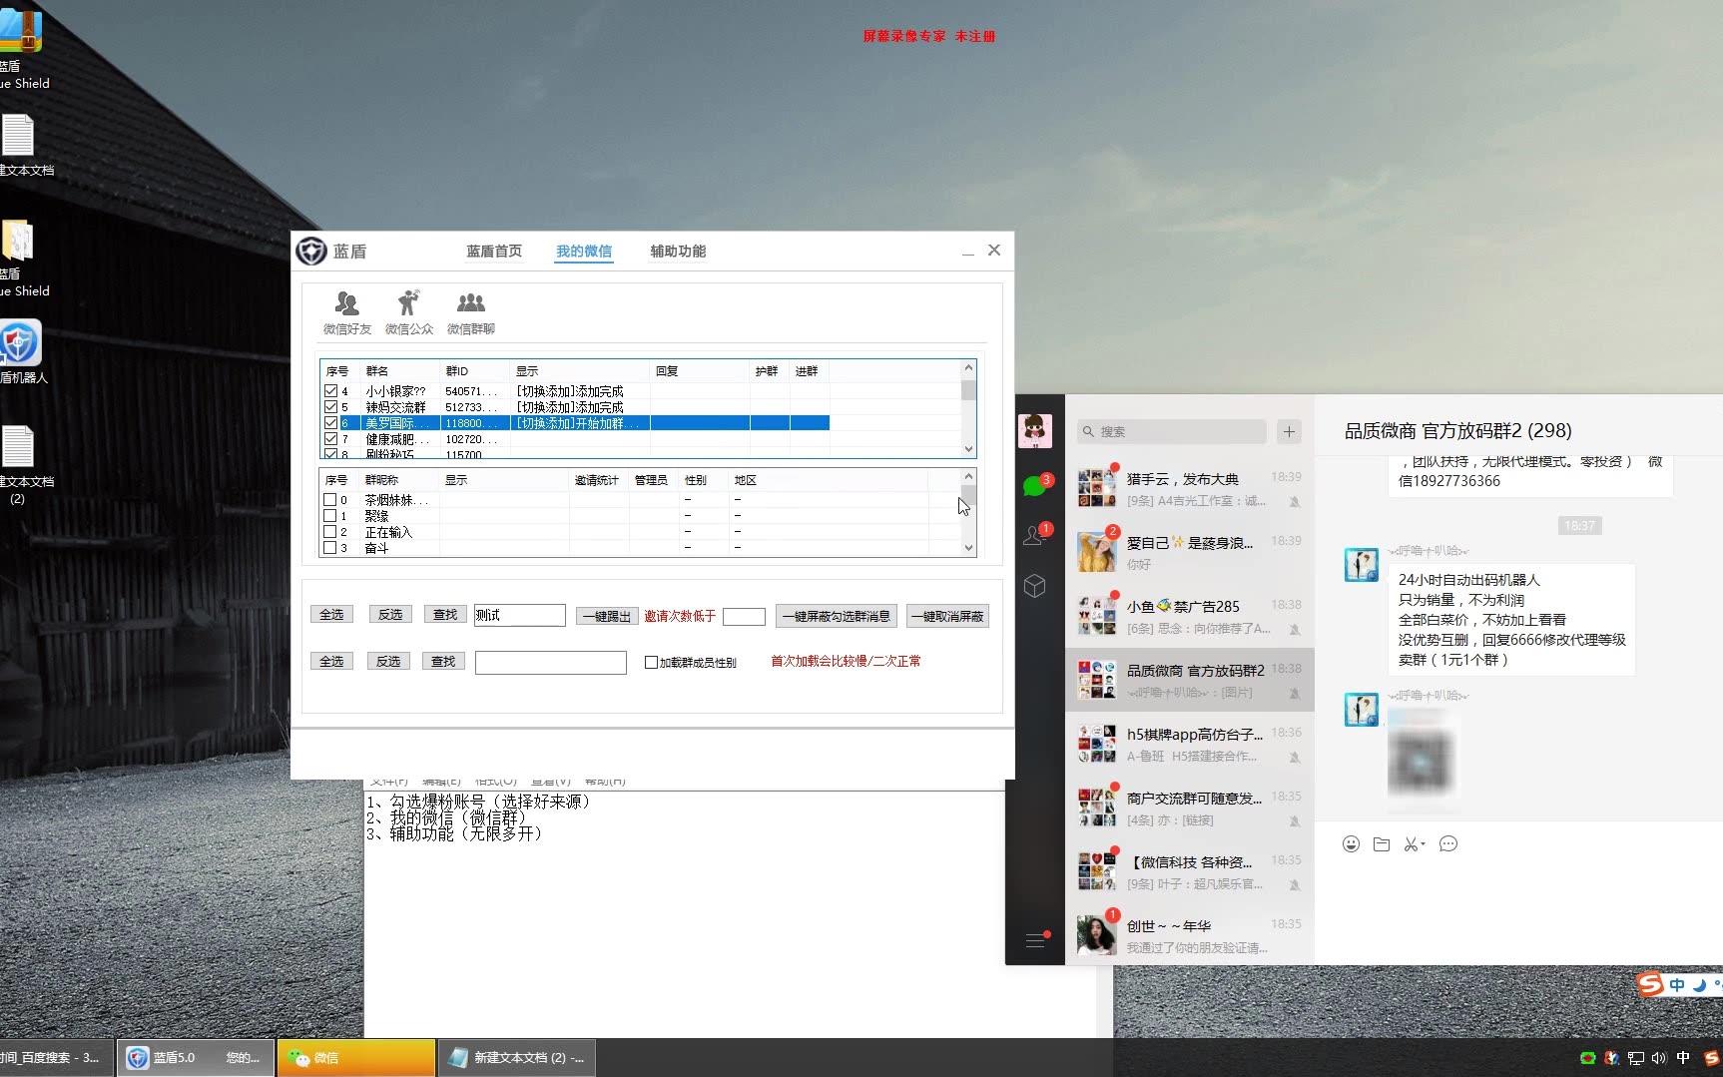Open 创世~~年华 chat

(x=1190, y=935)
